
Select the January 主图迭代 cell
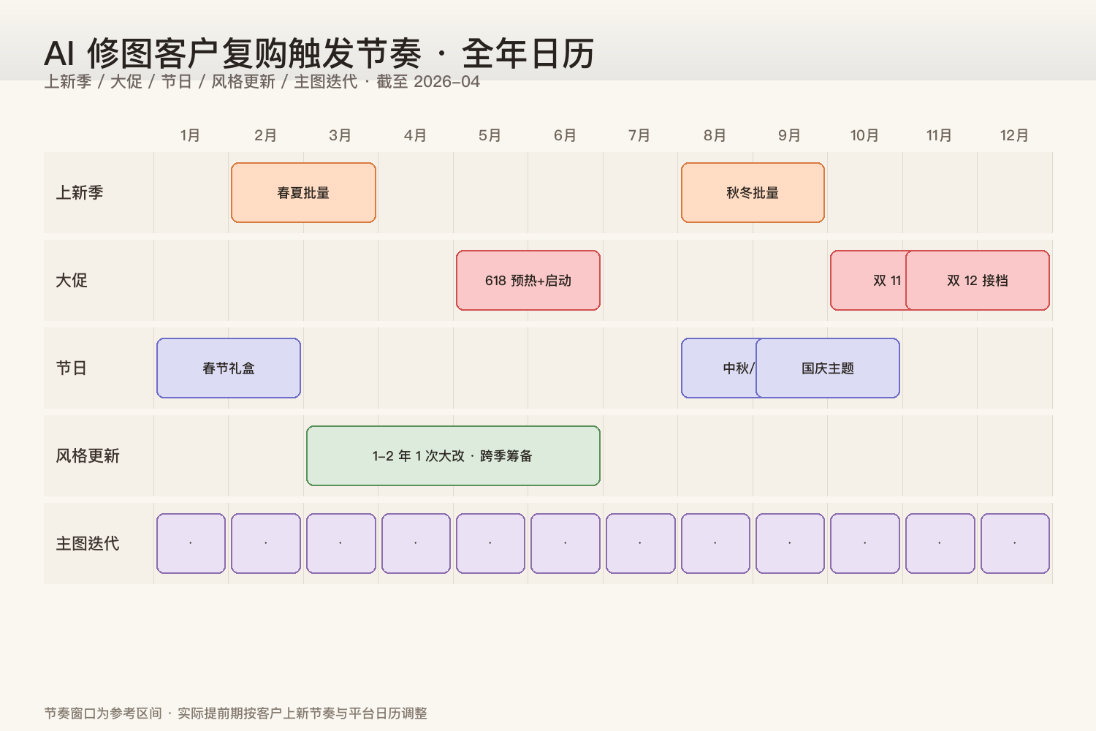click(191, 543)
